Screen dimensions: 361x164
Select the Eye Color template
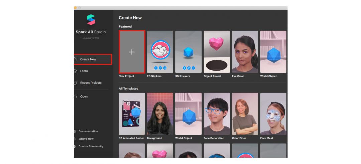(x=245, y=52)
